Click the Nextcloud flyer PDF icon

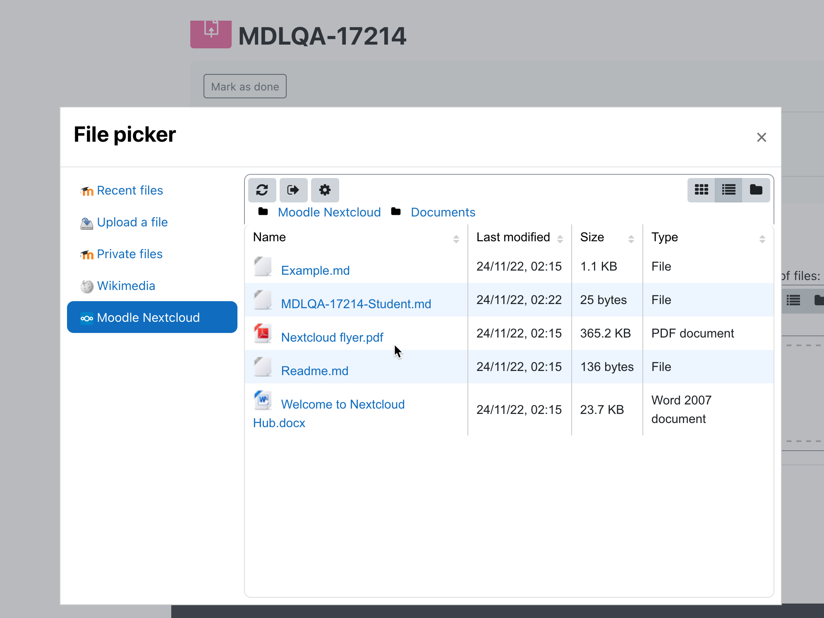coord(263,333)
